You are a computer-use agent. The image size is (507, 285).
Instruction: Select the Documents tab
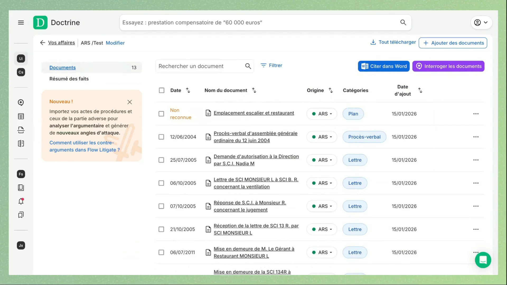[x=63, y=68]
